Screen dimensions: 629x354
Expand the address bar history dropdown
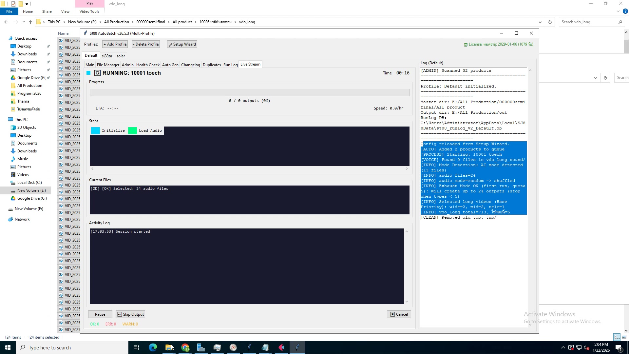coord(540,22)
